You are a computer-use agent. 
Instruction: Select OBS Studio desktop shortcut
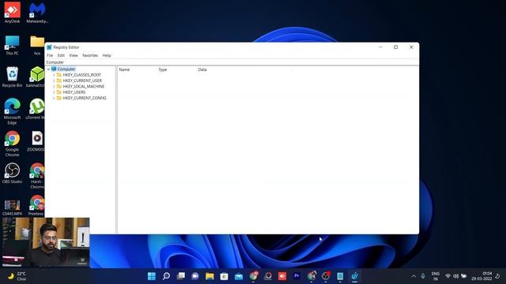[13, 174]
